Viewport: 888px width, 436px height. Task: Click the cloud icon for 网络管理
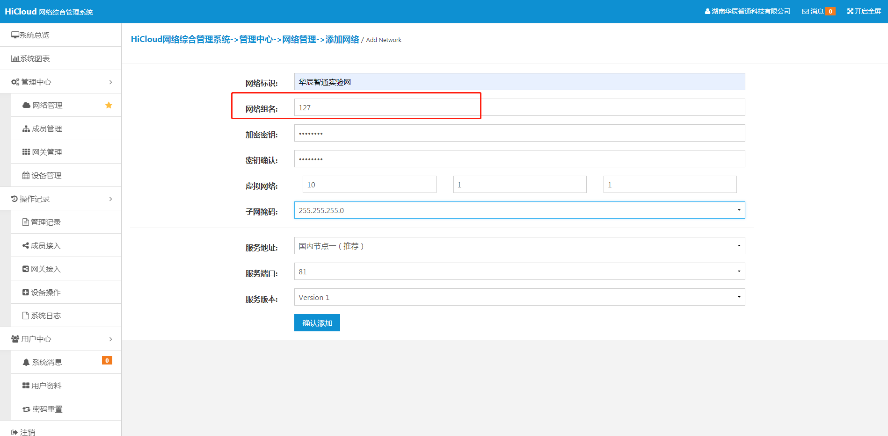click(x=26, y=106)
